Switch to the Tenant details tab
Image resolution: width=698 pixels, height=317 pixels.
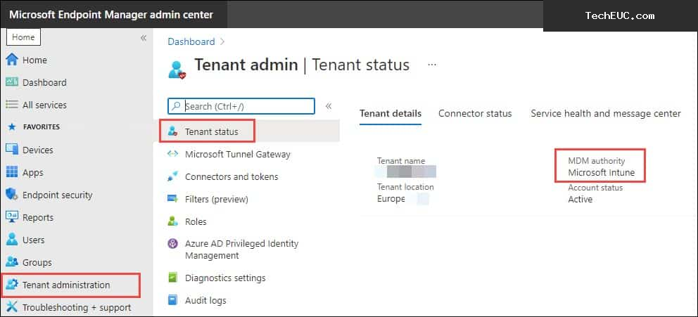click(x=391, y=113)
